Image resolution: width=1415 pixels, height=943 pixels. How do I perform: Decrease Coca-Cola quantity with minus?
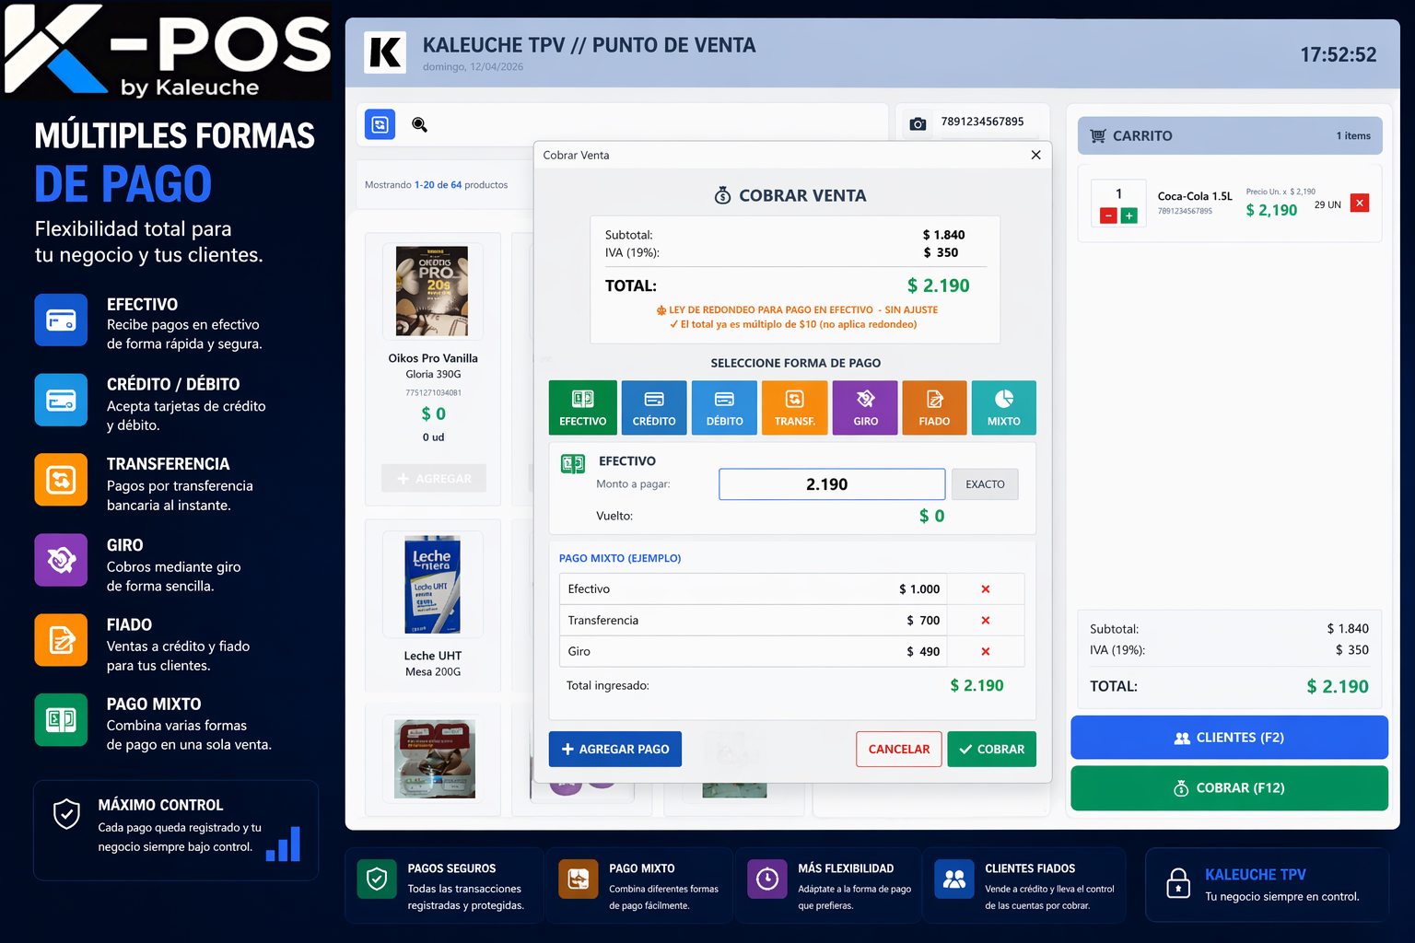1109,215
